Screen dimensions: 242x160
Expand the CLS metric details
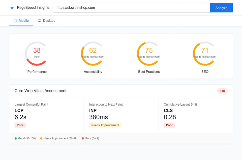[x=168, y=110]
